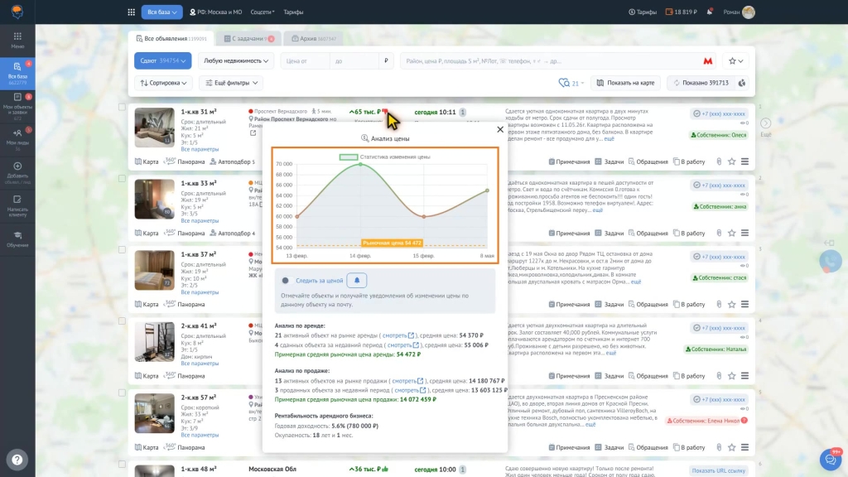Open the chat widget icon bottom right

(x=831, y=459)
